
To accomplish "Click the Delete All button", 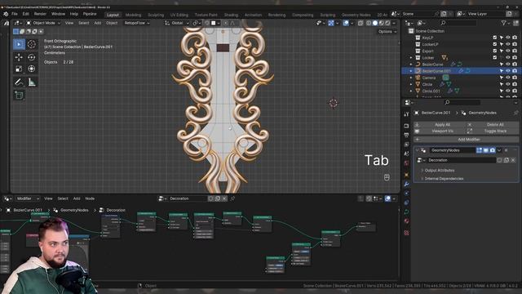I will 493,125.
